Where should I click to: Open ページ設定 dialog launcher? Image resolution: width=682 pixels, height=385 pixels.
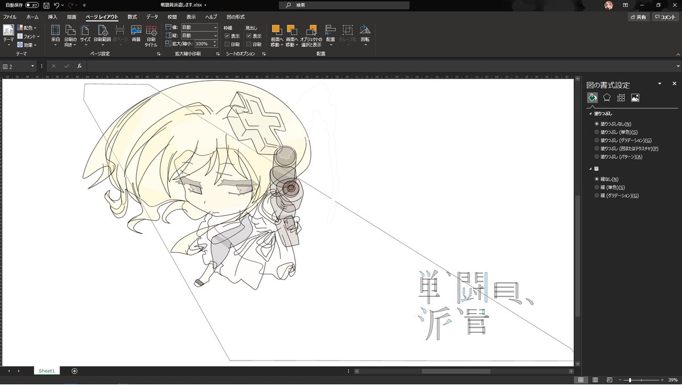[x=159, y=54]
